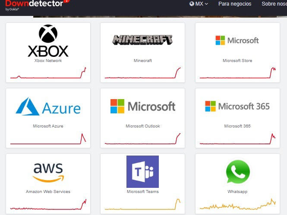287x215 pixels.
Task: View the Xbox Network outage sparkline chart
Action: point(48,73)
